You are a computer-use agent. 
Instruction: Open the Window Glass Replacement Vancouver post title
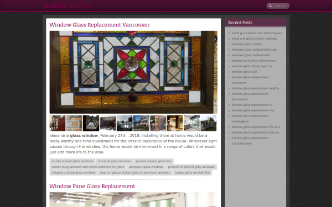coord(100,25)
